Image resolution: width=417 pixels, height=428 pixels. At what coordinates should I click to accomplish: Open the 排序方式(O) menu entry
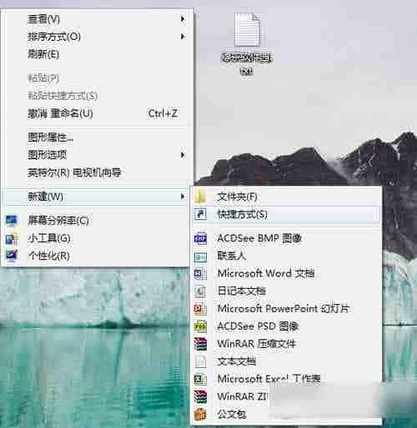tap(97, 37)
